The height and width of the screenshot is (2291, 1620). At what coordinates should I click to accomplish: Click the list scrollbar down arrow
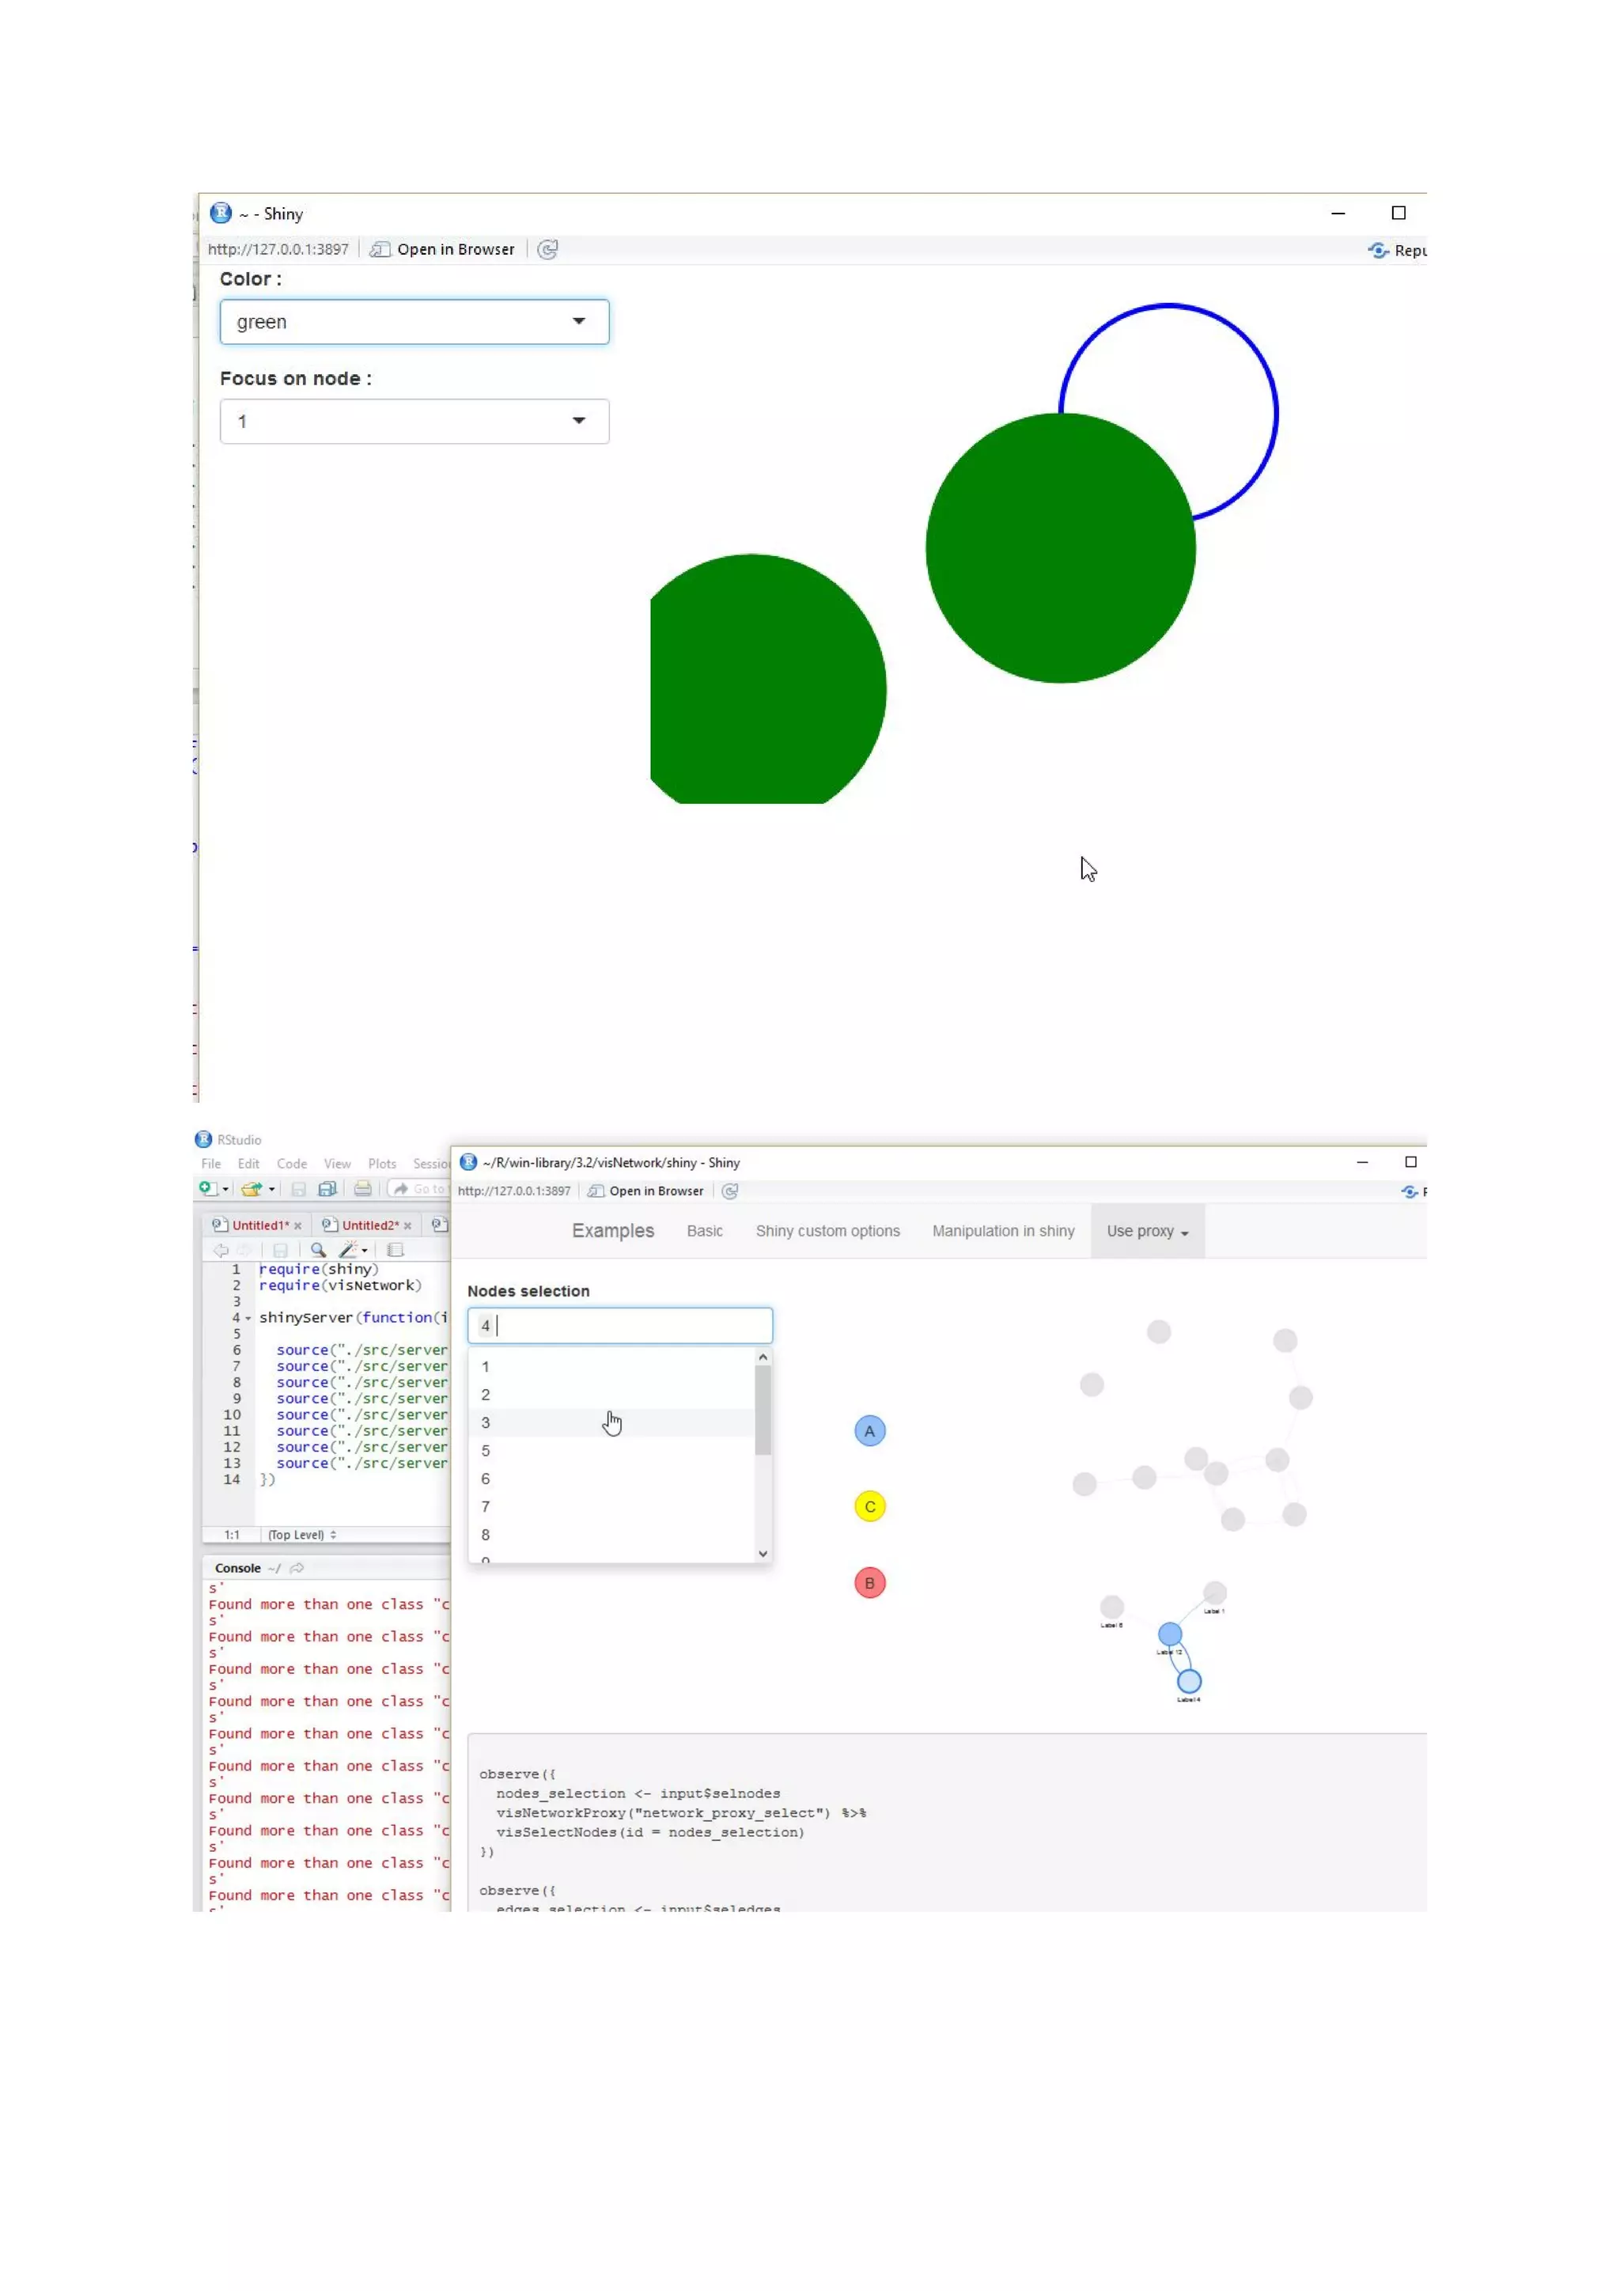click(763, 1554)
